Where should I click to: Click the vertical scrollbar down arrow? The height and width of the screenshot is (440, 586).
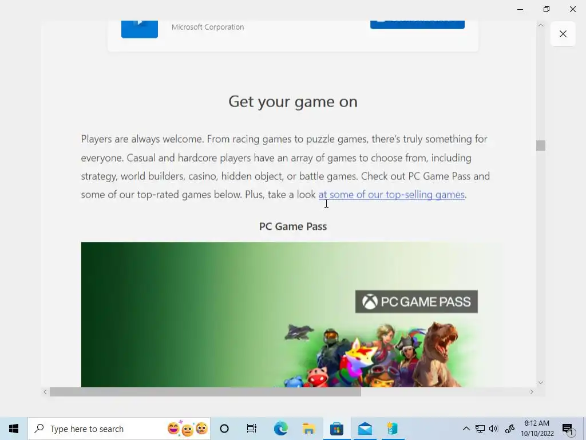(x=540, y=382)
